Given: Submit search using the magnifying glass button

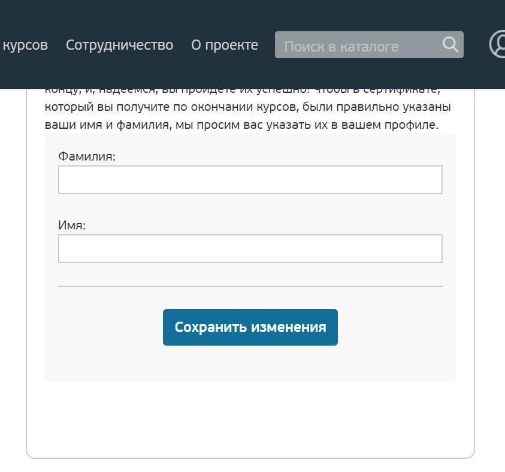Looking at the screenshot, I should 450,44.
